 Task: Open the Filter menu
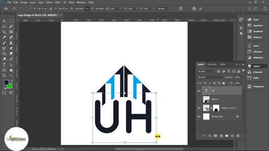[58, 3]
